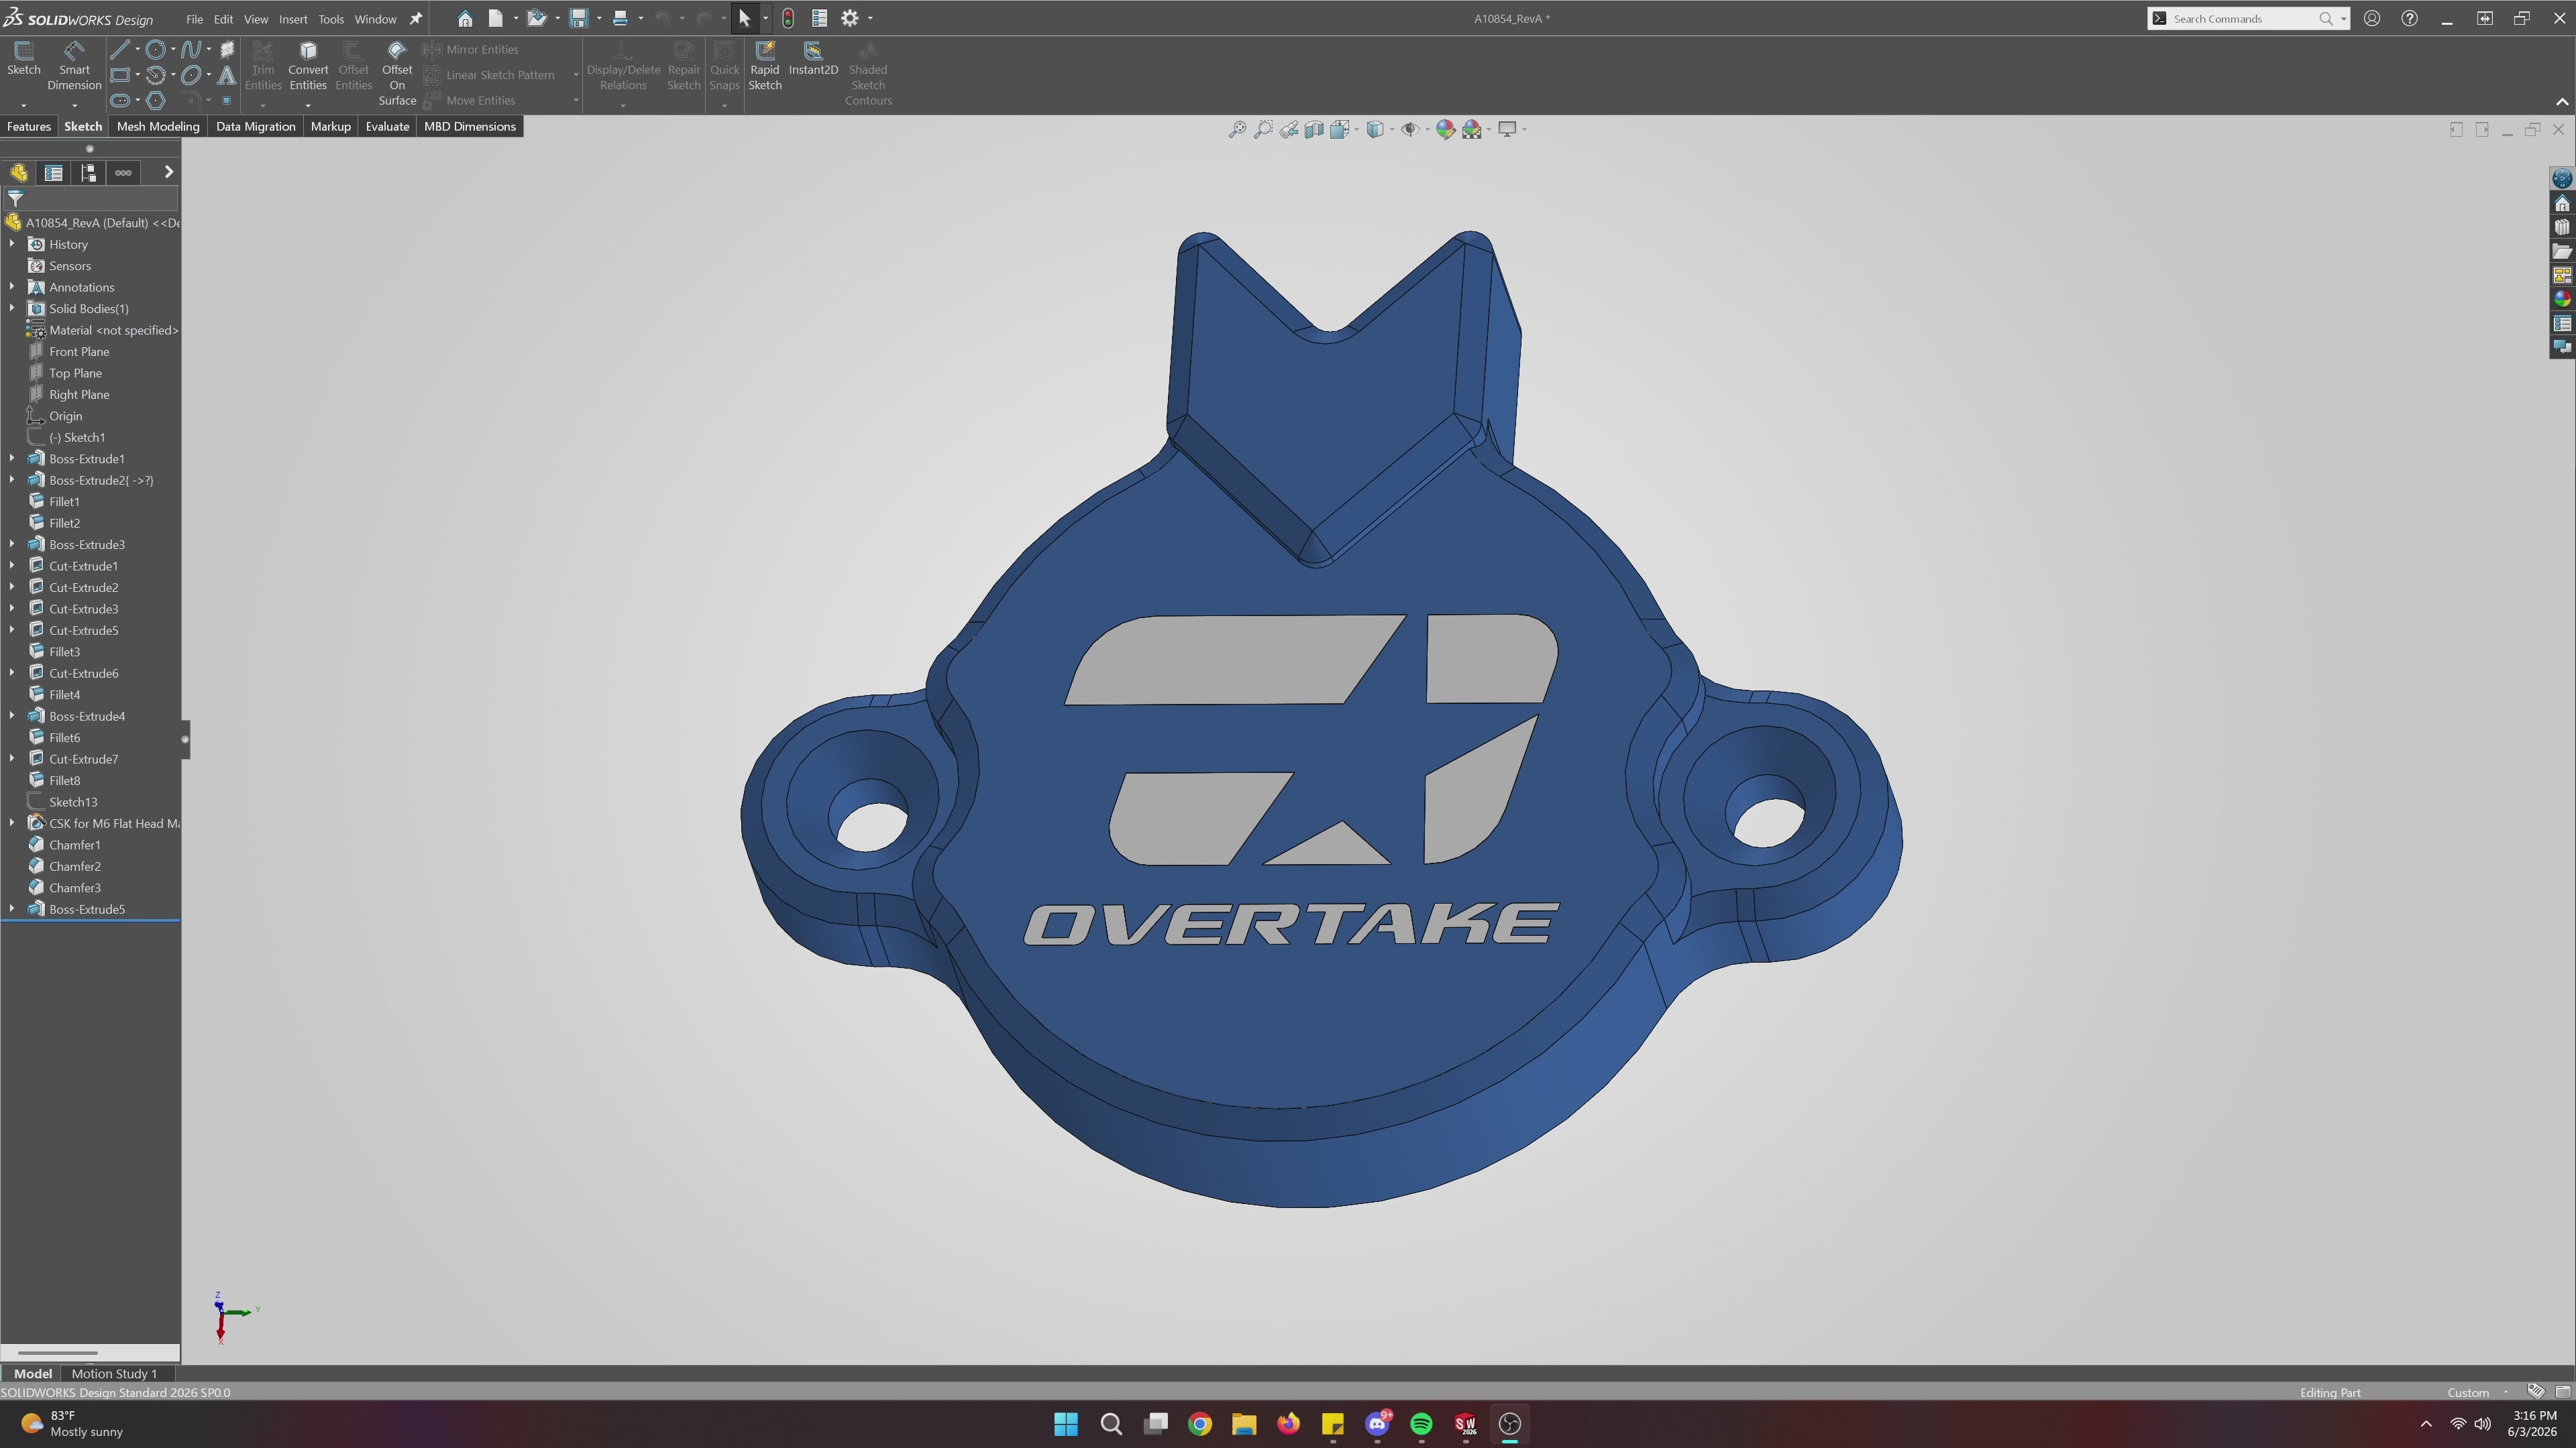Open the Hide/Show Items dropdown arrow
The image size is (2576, 1448).
point(1427,129)
